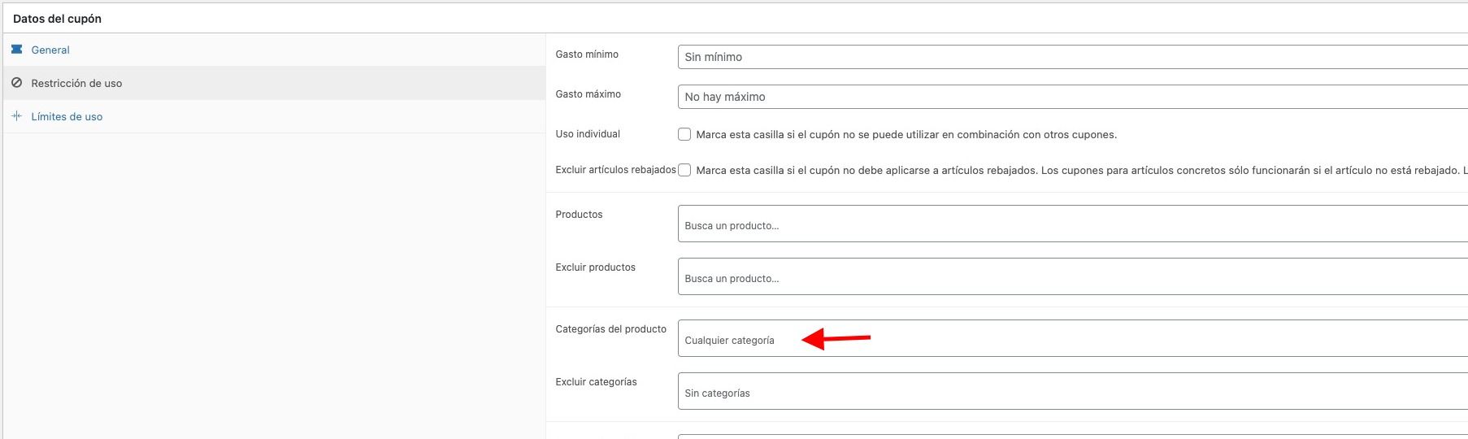Click the ticket icon beside General
Screen dimensions: 1468x439
[16, 50]
